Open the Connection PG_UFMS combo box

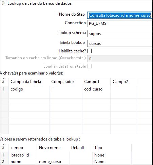(x=120, y=23)
